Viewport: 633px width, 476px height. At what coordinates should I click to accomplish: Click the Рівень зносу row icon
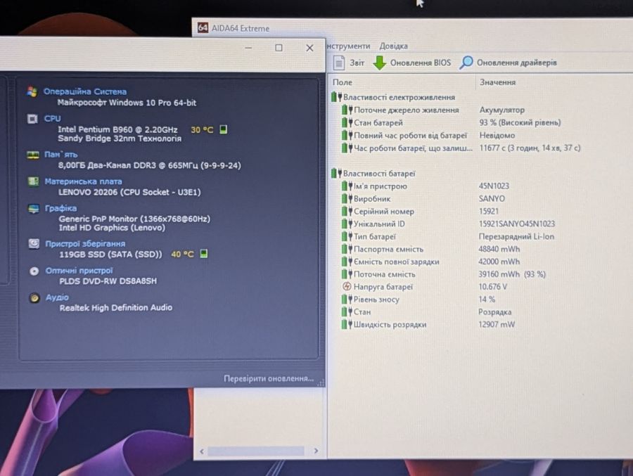click(x=347, y=299)
